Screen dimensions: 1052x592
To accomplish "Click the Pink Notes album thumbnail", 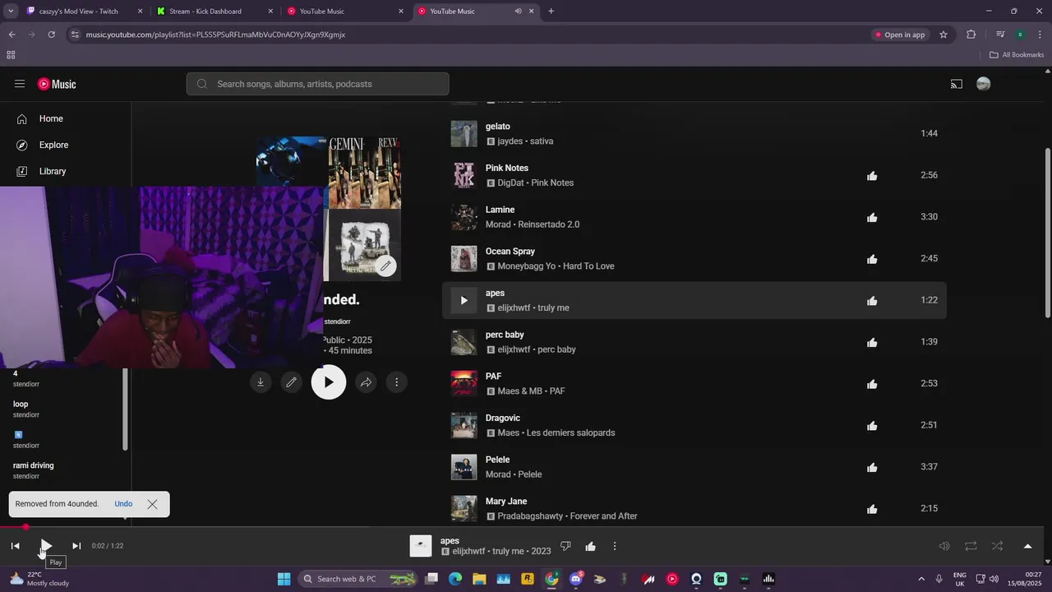I will 464,175.
